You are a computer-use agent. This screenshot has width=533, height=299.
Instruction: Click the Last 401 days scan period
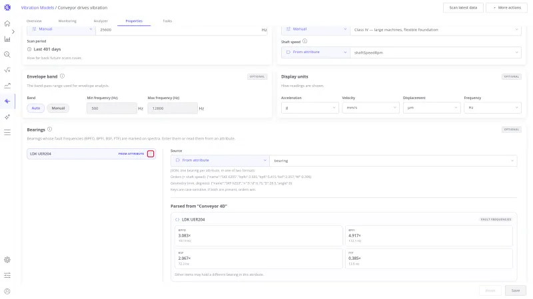pyautogui.click(x=47, y=49)
